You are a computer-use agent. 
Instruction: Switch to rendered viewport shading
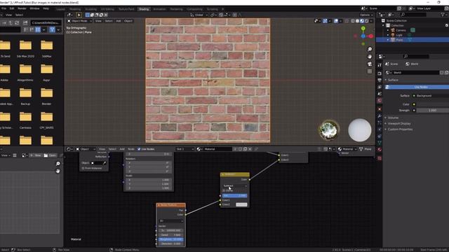click(366, 21)
